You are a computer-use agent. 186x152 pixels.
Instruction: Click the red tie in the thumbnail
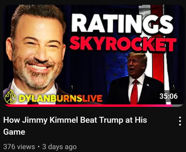[x=134, y=92]
